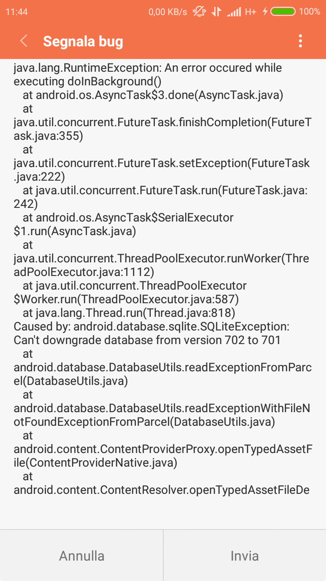Tap the H+ network indicator
Screen dimensions: 326x581
pos(250,12)
